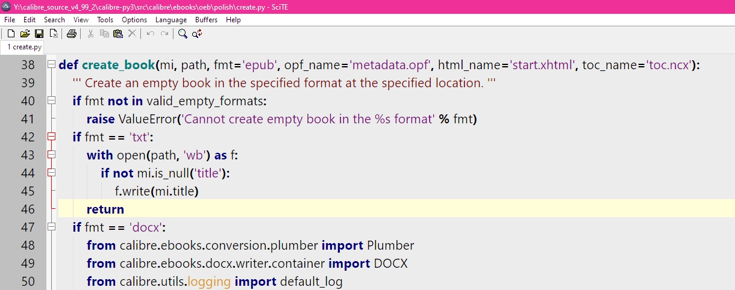This screenshot has height=290, width=735.
Task: Collapse the create_book function fold at line 38
Action: pyautogui.click(x=51, y=65)
